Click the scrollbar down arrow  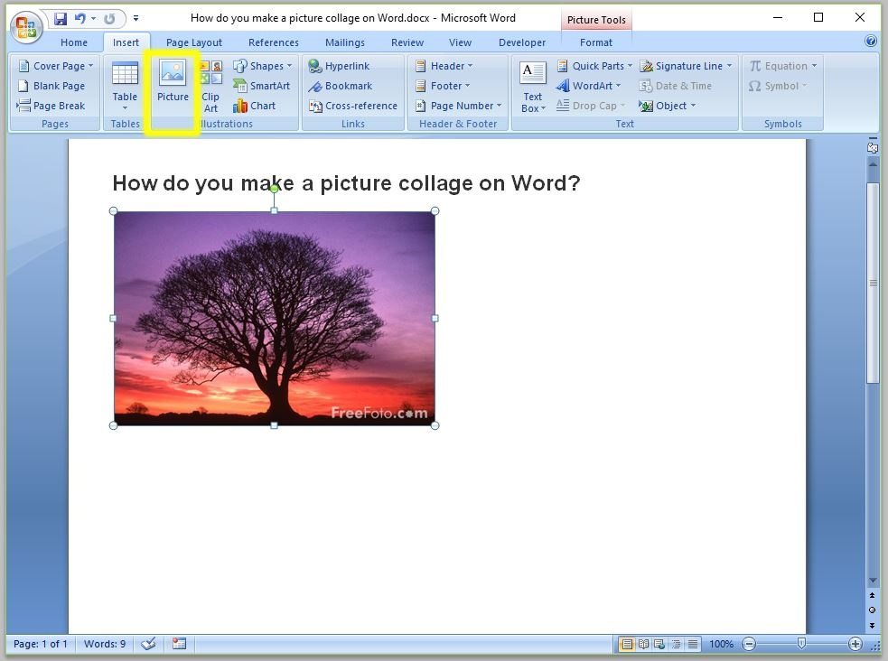(x=873, y=581)
